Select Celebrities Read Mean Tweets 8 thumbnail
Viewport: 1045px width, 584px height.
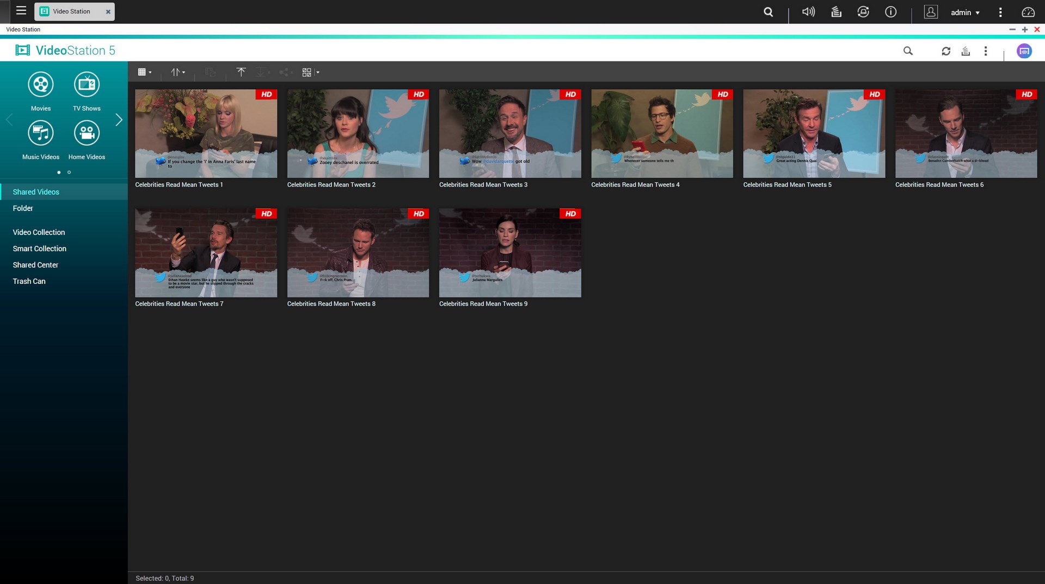pos(358,253)
